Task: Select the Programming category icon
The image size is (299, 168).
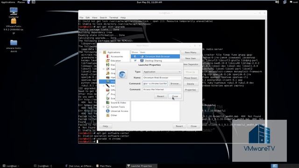Action: [108, 94]
